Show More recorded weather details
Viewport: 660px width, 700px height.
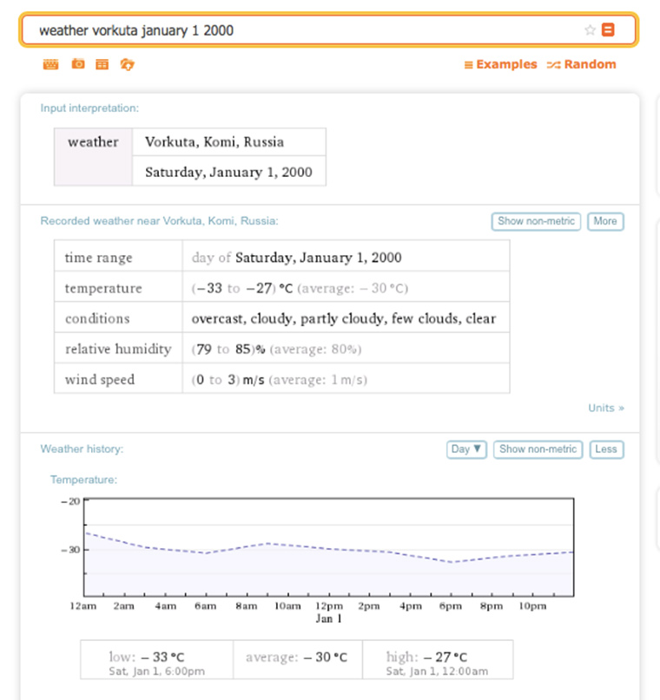coord(605,221)
